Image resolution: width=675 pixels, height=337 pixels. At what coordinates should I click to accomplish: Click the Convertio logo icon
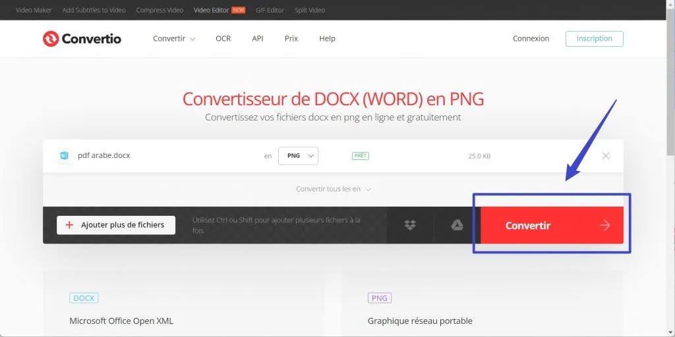[x=50, y=39]
